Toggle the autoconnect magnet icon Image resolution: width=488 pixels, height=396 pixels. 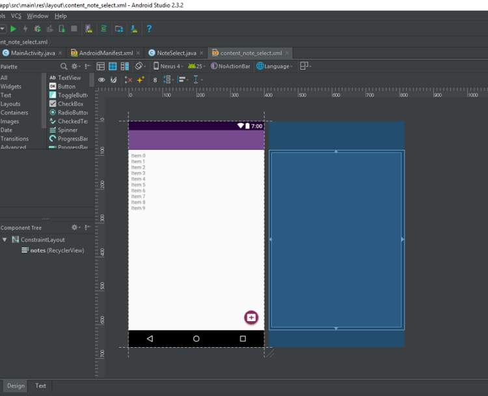point(114,79)
